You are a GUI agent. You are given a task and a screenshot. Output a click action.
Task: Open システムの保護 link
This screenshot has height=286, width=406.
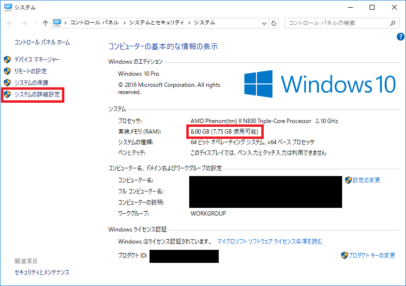[31, 82]
